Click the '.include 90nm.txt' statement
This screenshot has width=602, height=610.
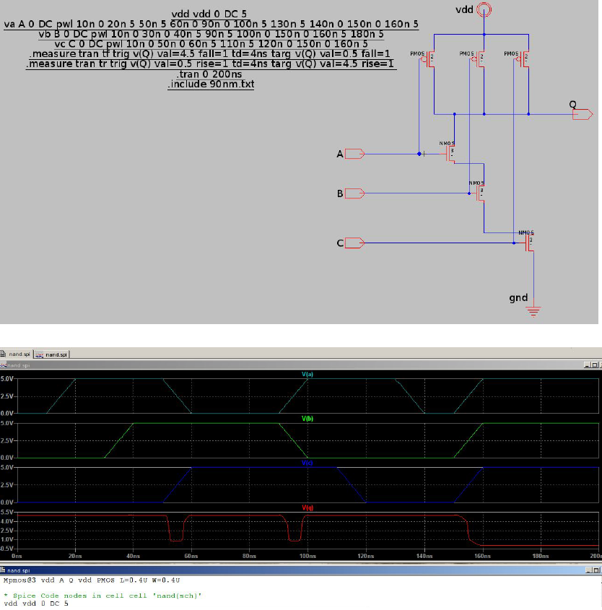pyautogui.click(x=209, y=84)
